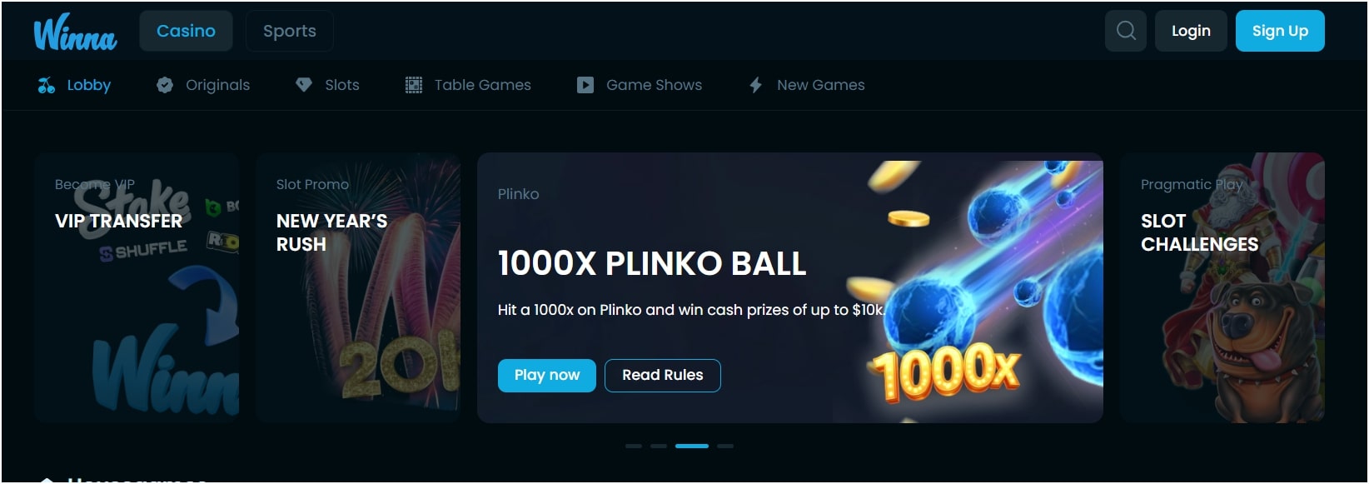
Task: Click the Sign Up button
Action: tap(1280, 31)
